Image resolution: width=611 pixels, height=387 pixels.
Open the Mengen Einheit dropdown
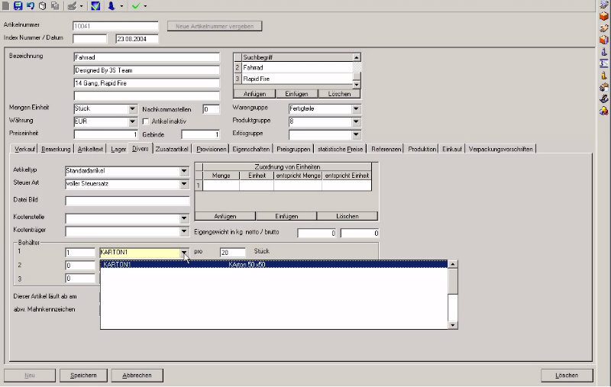pos(131,109)
